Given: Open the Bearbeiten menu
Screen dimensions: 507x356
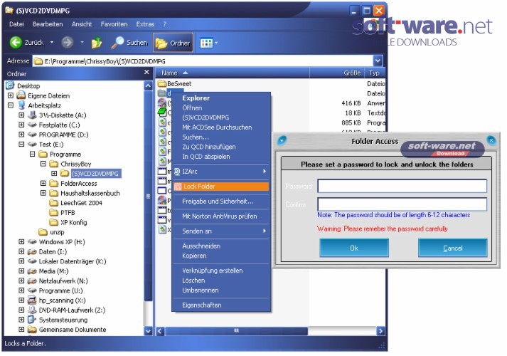Looking at the screenshot, I should pos(48,24).
